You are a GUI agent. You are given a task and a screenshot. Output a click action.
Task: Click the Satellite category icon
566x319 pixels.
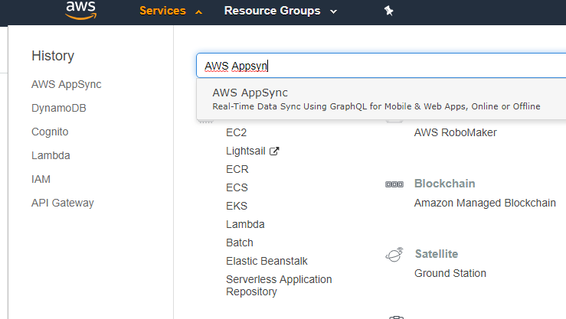pos(394,255)
